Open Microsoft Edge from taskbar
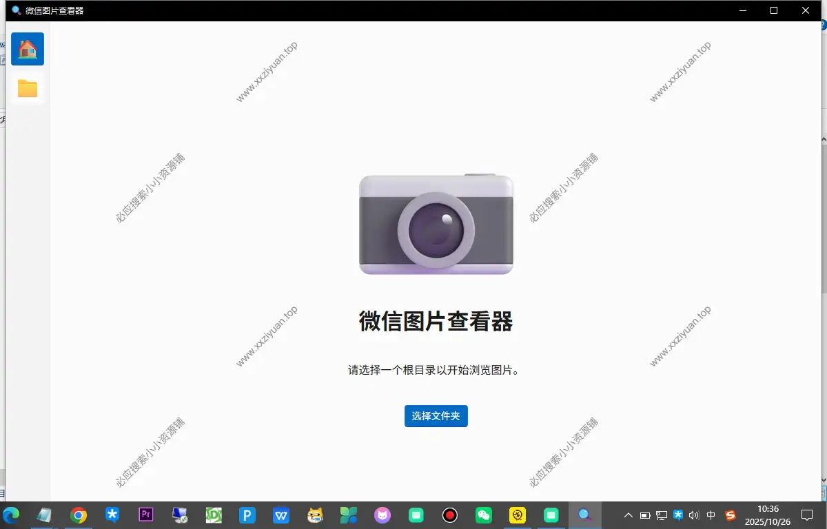 [x=11, y=515]
